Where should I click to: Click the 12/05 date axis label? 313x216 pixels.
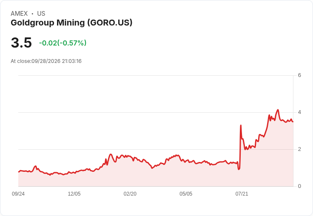(x=74, y=194)
